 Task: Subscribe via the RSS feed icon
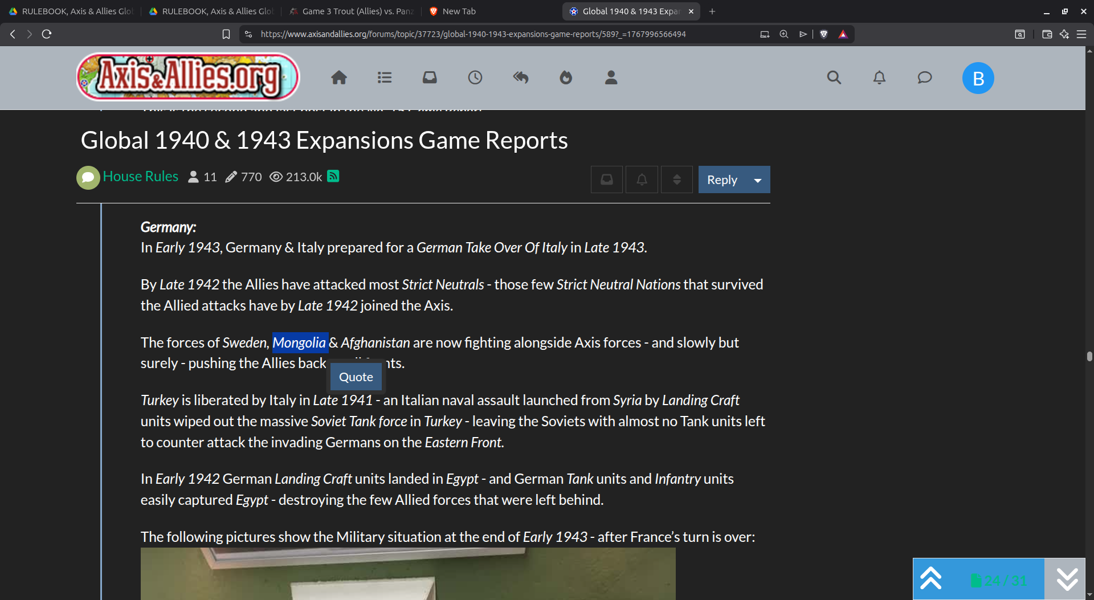333,177
